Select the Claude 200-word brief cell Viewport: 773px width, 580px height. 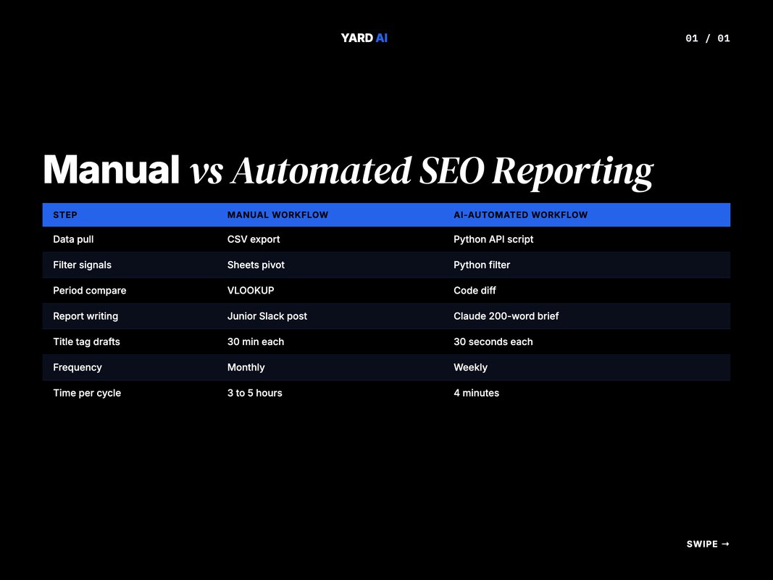pos(506,316)
